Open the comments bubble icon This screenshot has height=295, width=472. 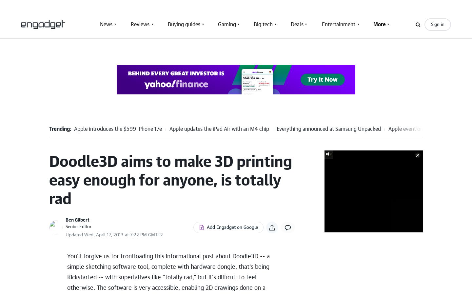[x=288, y=227]
